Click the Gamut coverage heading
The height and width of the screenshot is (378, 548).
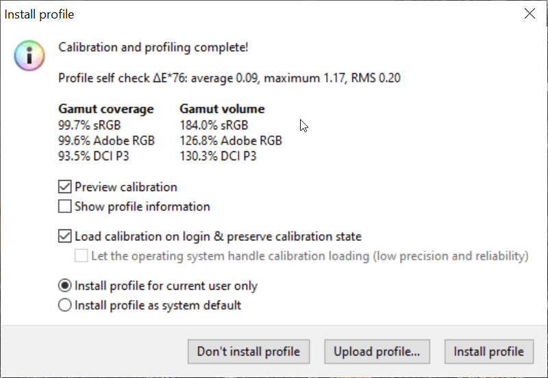tap(106, 109)
